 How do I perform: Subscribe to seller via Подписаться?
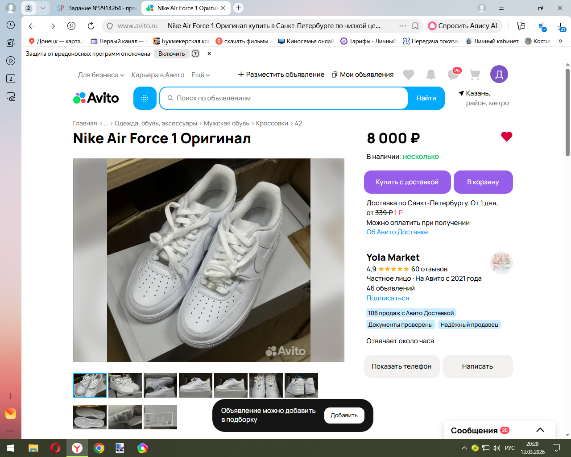388,298
